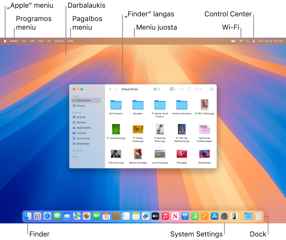Select Downloads in the sidebar
The image size is (286, 240).
click(x=86, y=144)
